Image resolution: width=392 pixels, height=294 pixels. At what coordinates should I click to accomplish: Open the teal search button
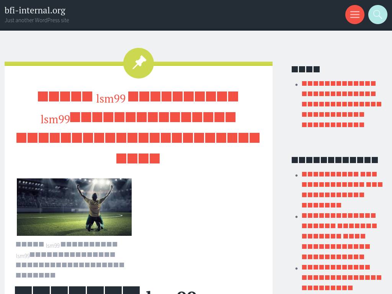pyautogui.click(x=377, y=15)
